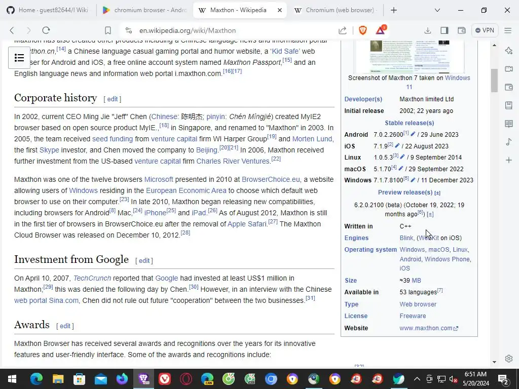Edit the Investment from Google section
Screen dimensions: 519x389
[x=144, y=261]
